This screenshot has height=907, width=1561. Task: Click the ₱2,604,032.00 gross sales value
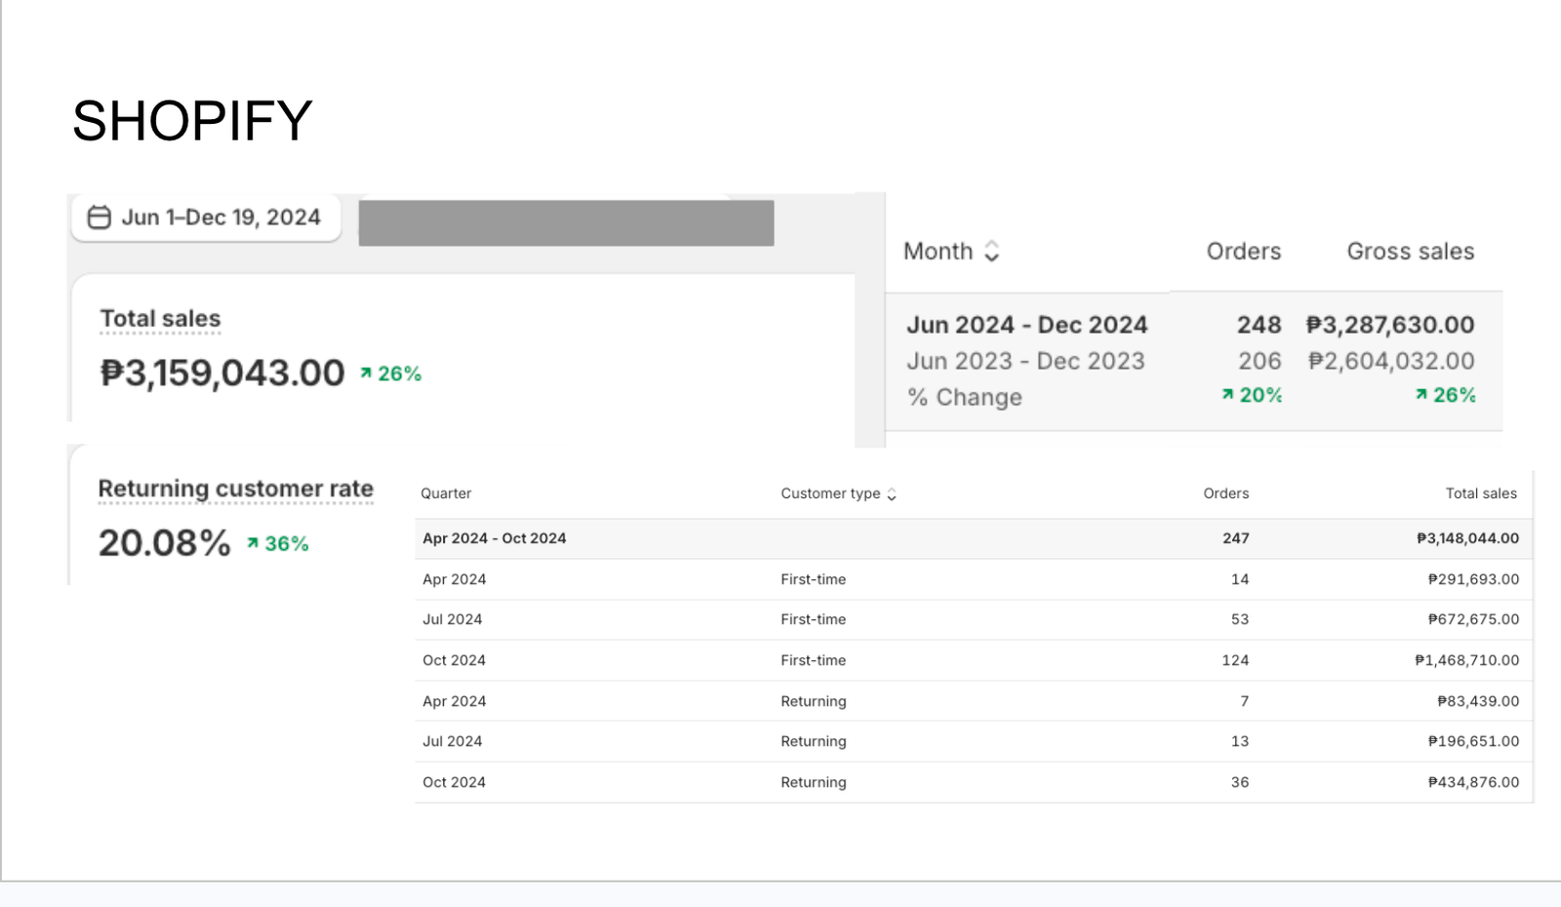(x=1391, y=361)
